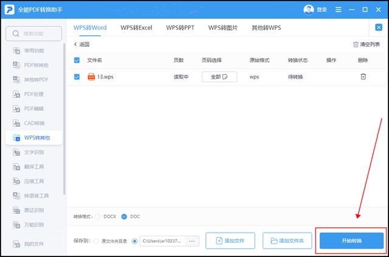This screenshot has height=257, width=389.
Task: Toggle the select-all checkbox in header
Action: click(x=77, y=60)
